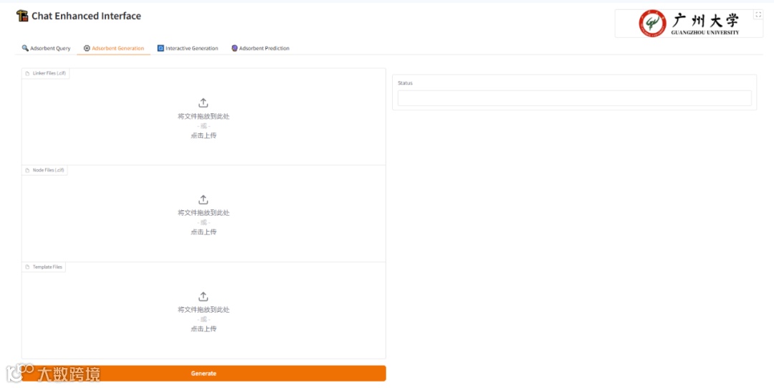Click 将文件拖放到此处 in the Template Files area

coord(204,309)
